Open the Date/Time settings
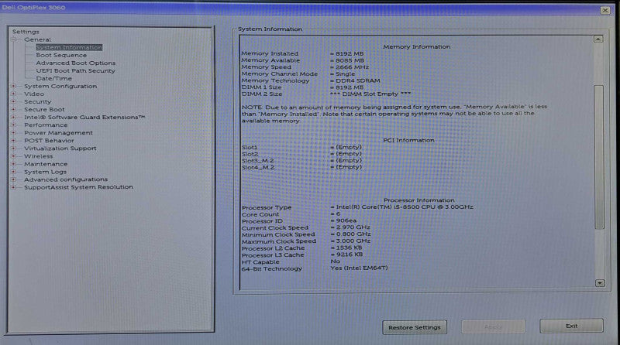The width and height of the screenshot is (620, 345). [x=54, y=79]
